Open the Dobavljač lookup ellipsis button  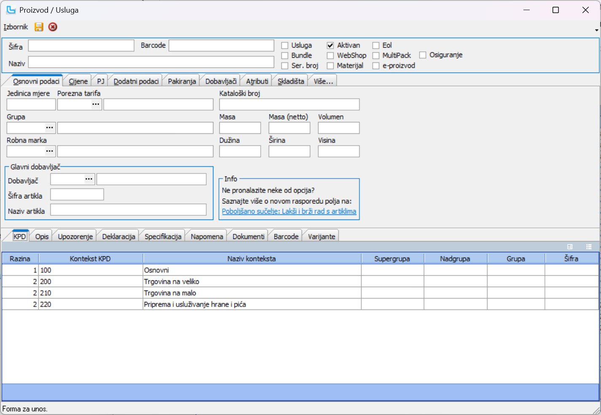pos(89,179)
